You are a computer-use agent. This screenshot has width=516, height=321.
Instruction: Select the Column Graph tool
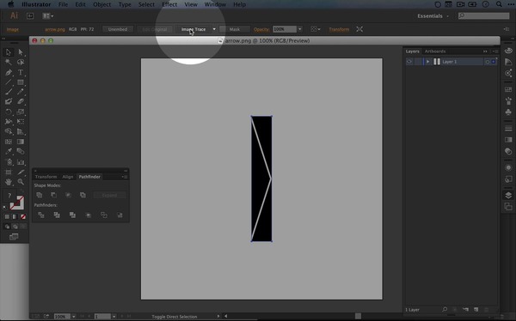coord(21,161)
